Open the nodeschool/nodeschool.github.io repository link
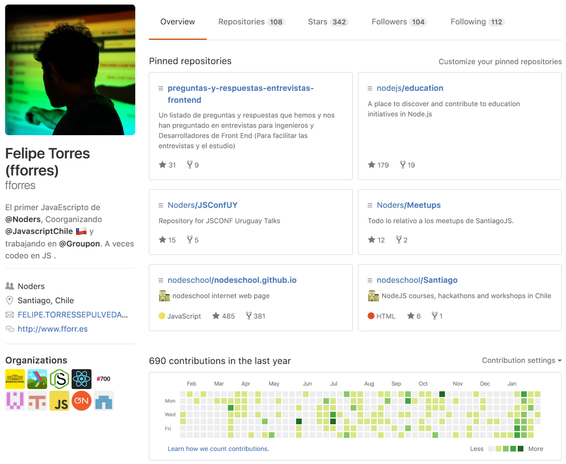 tap(232, 280)
